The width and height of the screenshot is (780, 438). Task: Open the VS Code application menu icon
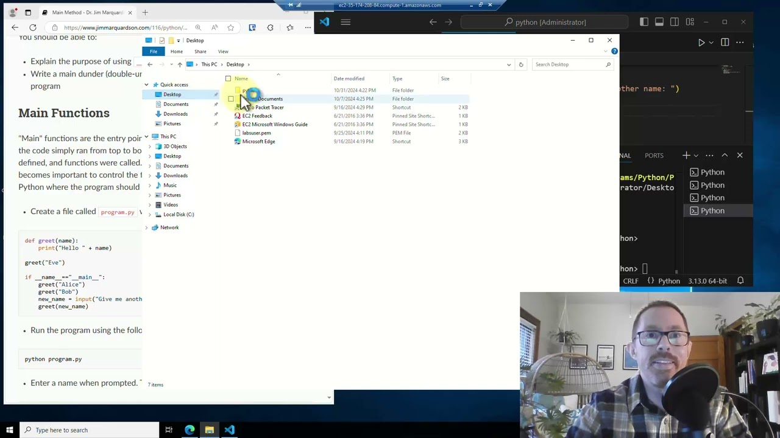point(346,22)
